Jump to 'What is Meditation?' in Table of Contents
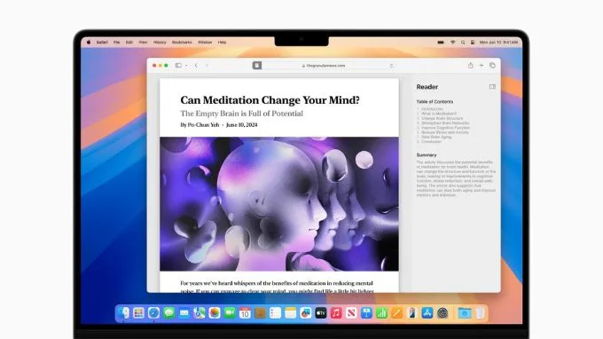This screenshot has height=339, width=603. point(439,114)
